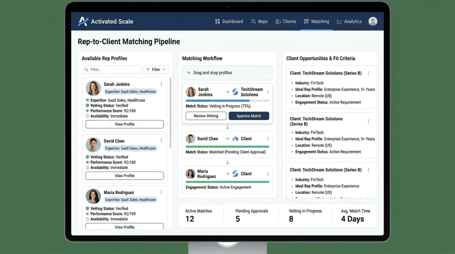This screenshot has width=455, height=254.
Task: Click the David Chen match progress bar
Action: pyautogui.click(x=227, y=147)
